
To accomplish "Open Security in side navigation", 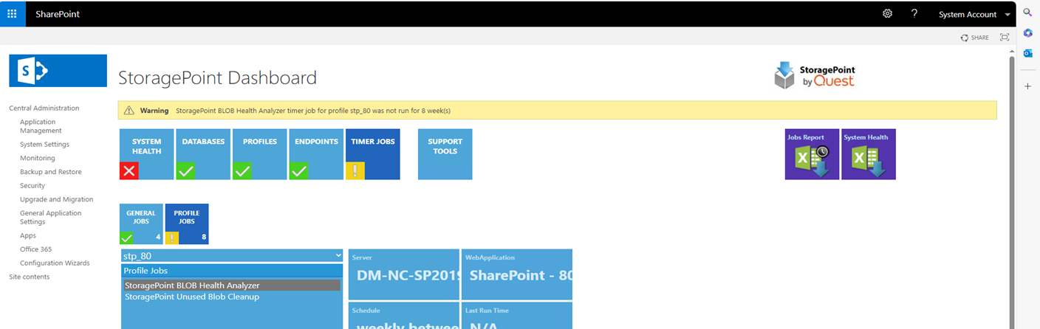I will coord(32,186).
